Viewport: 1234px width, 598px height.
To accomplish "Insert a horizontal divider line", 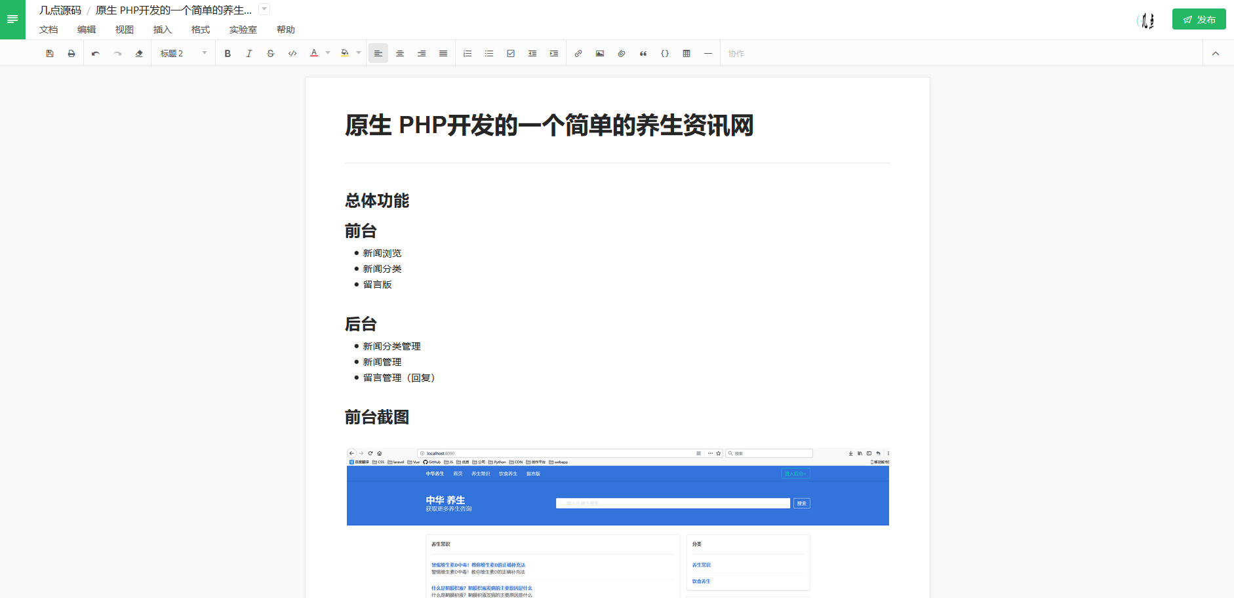I will (x=708, y=54).
